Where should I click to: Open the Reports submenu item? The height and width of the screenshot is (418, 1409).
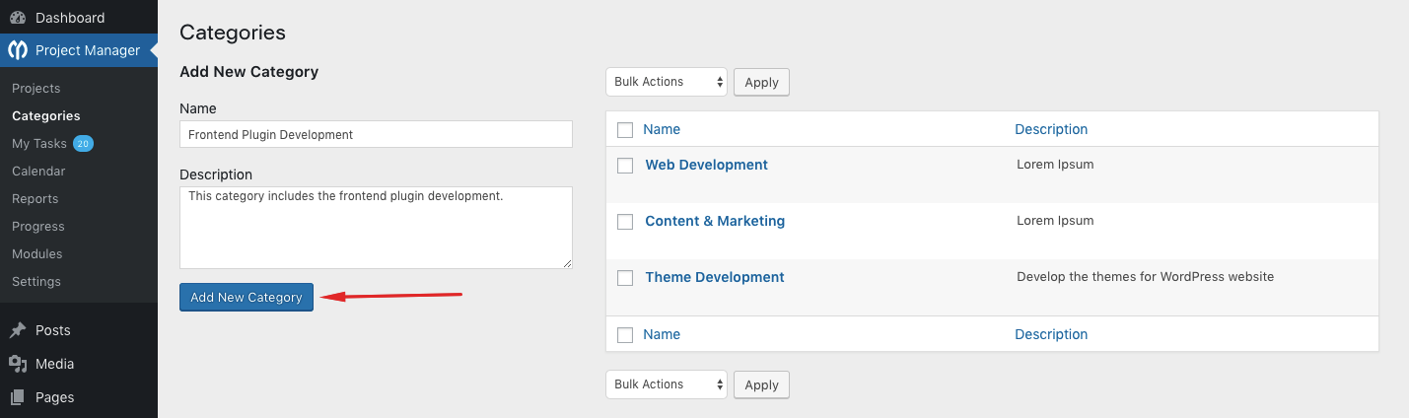[x=35, y=199]
